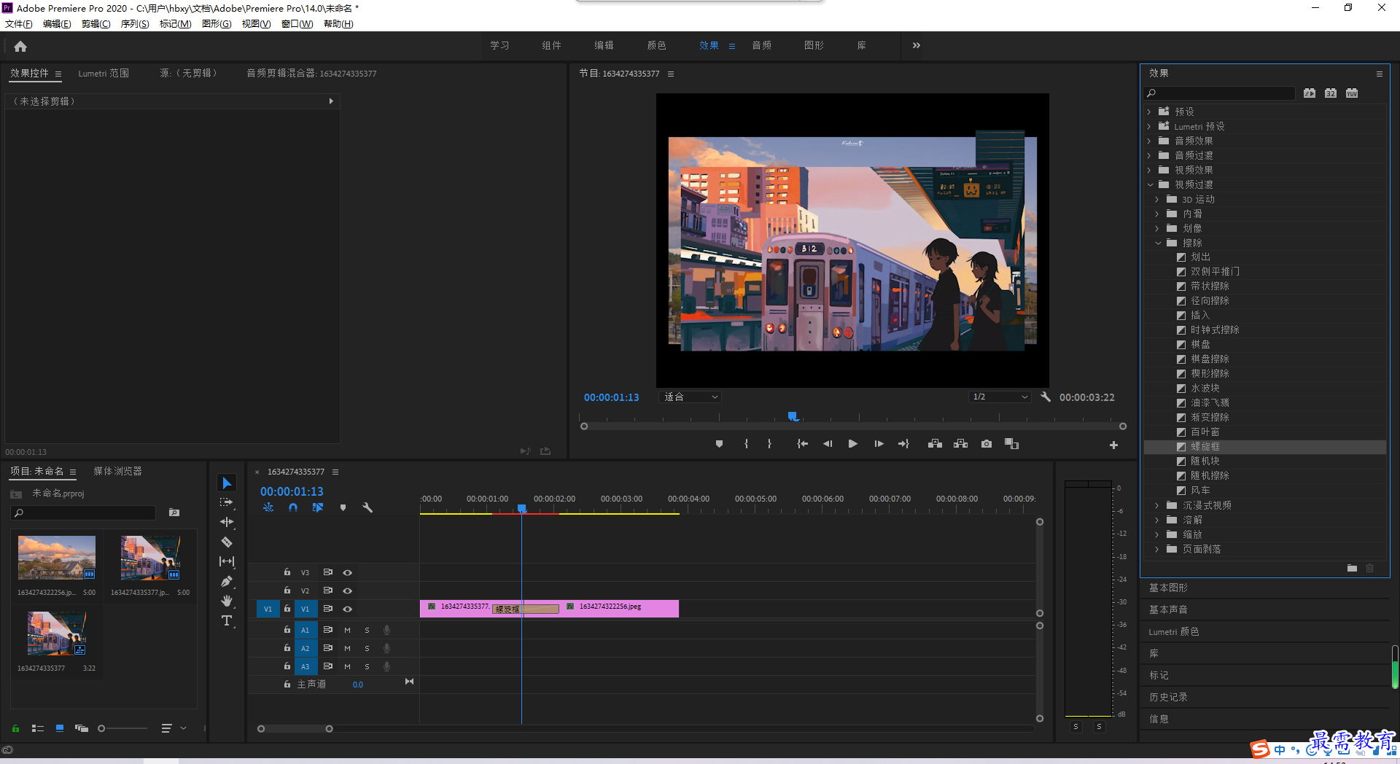This screenshot has height=764, width=1400.
Task: Open timeline display settings wrench
Action: (x=367, y=507)
